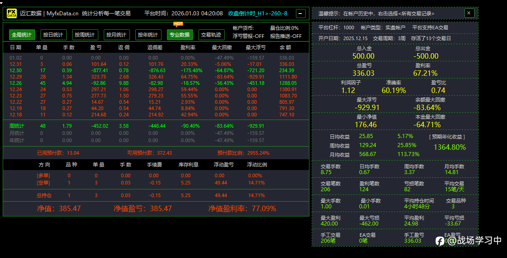Click the 平台杠杆: 1000 info
507x258 pixels.
[x=336, y=28]
